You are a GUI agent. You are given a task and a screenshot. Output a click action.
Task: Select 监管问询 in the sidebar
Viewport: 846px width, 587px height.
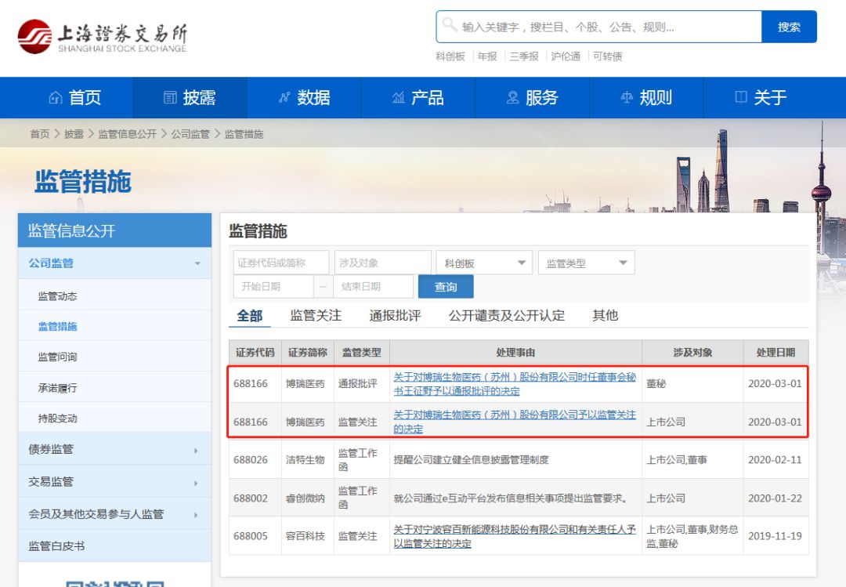(x=58, y=357)
